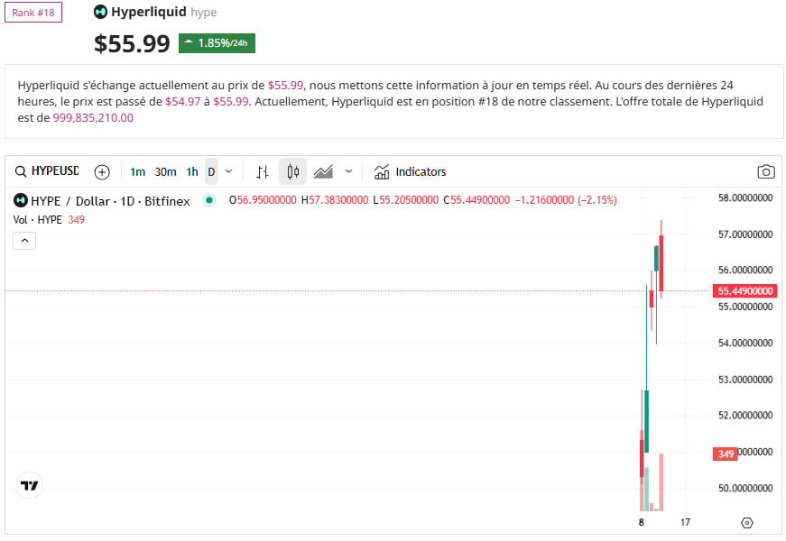Collapse the legend with the caret button

pos(24,240)
